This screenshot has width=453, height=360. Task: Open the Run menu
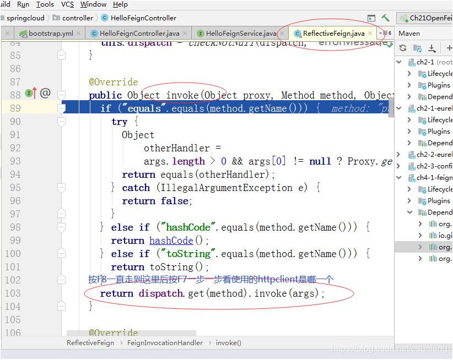pyautogui.click(x=23, y=4)
